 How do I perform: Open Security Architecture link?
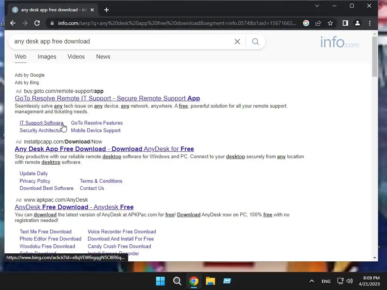tap(41, 130)
